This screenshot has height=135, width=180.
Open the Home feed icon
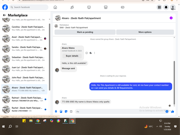tap(55, 7)
